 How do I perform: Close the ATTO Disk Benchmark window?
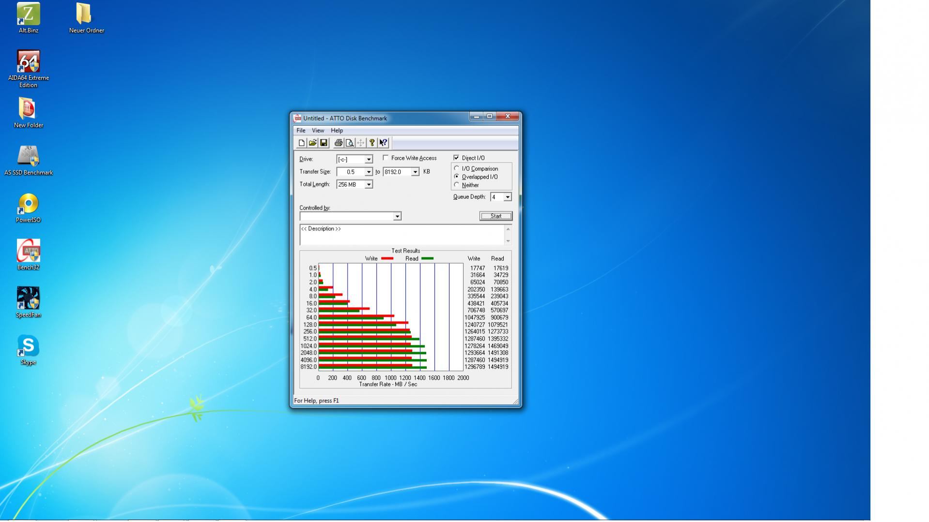coord(508,117)
